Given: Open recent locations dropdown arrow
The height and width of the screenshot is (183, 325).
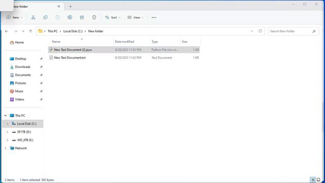Looking at the screenshot, I should pos(23,31).
